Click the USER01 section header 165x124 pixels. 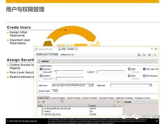97,61
